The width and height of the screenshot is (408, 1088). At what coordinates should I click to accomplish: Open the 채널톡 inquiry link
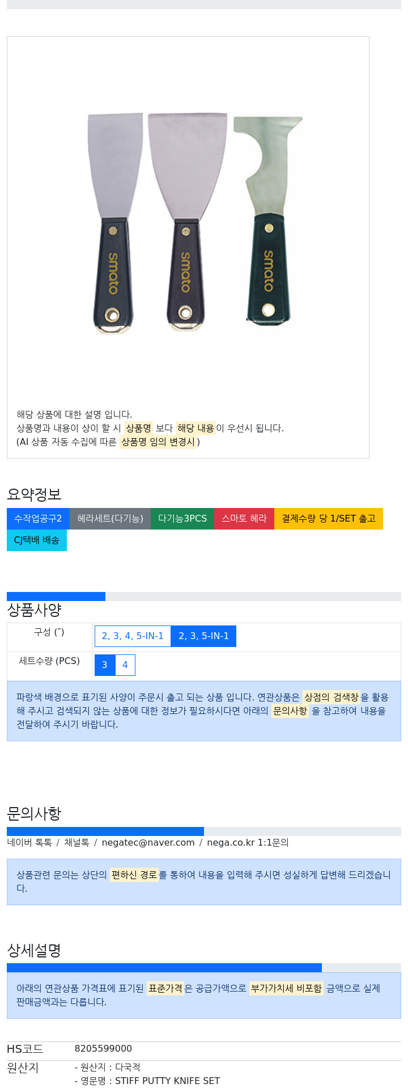(x=76, y=843)
